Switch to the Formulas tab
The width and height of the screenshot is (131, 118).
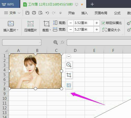tap(117, 13)
